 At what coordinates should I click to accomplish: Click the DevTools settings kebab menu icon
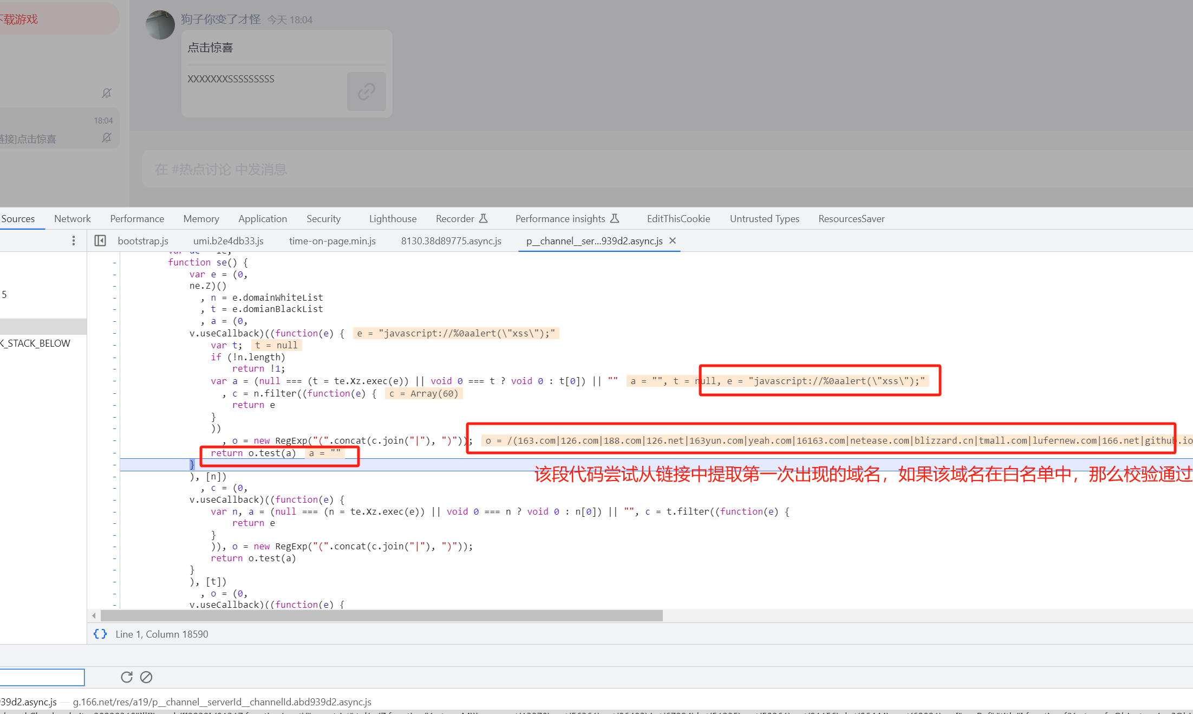point(75,242)
